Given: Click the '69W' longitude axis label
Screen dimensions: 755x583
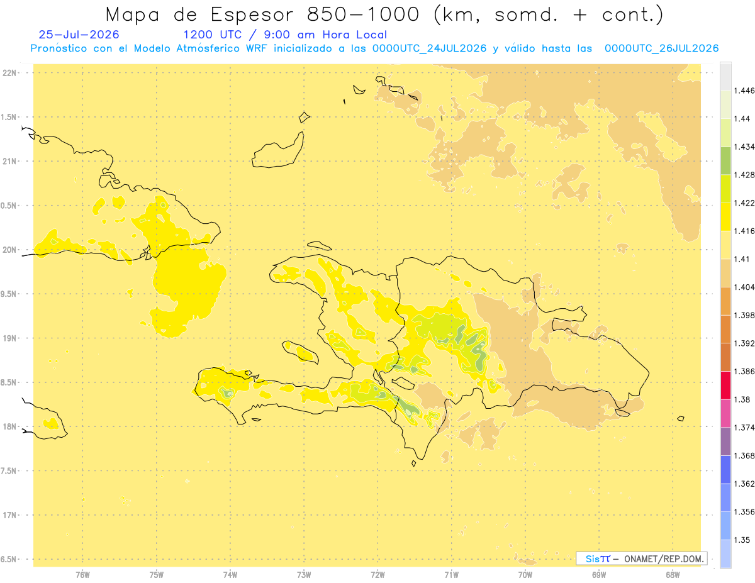Looking at the screenshot, I should point(599,574).
